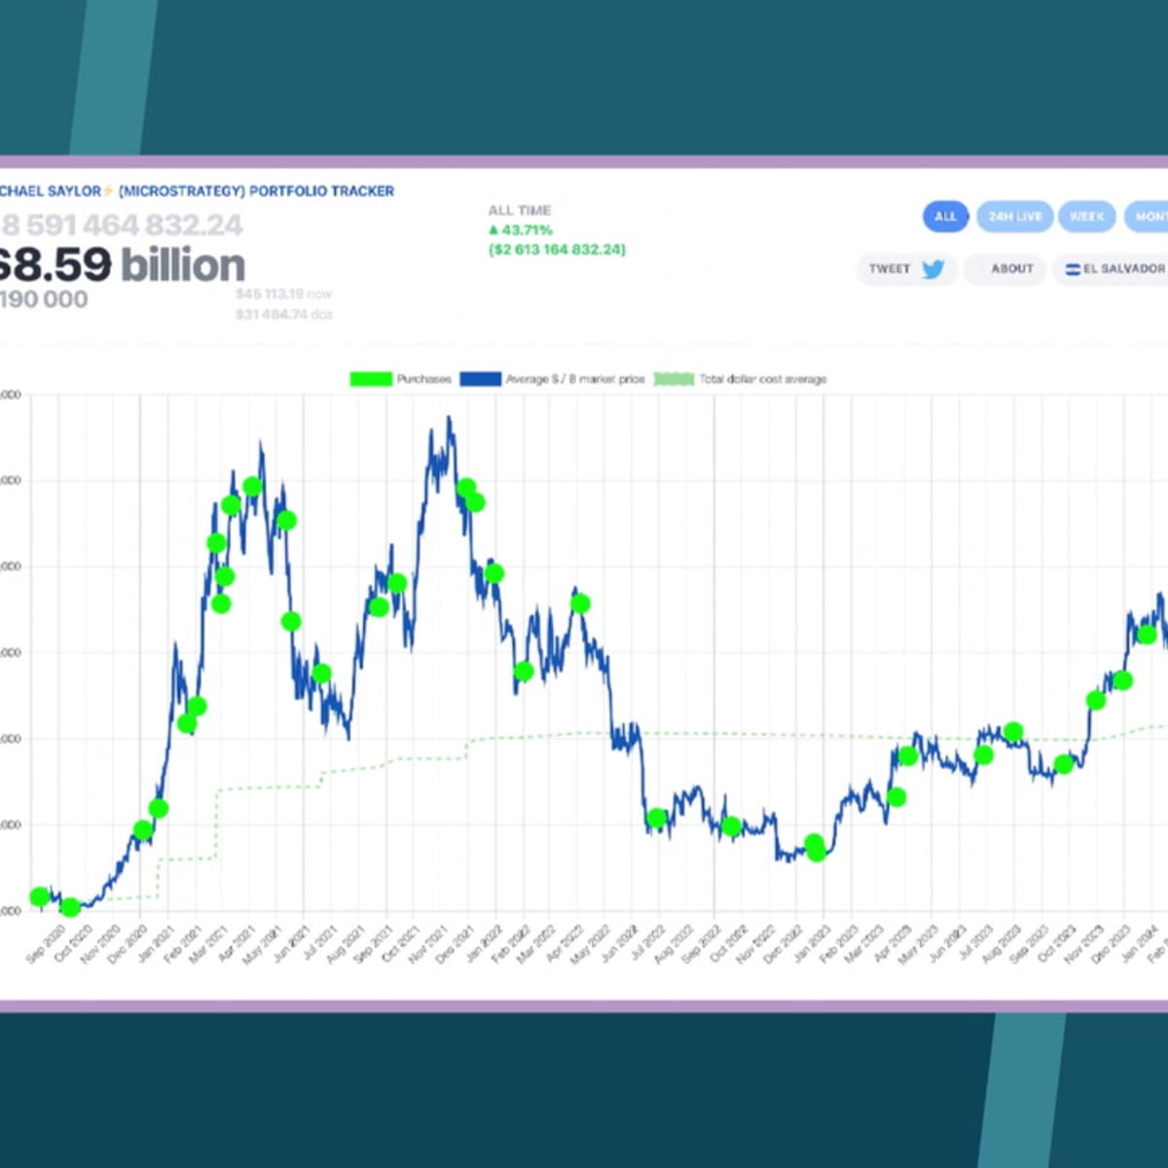Open the MONTH chart view

[1151, 216]
